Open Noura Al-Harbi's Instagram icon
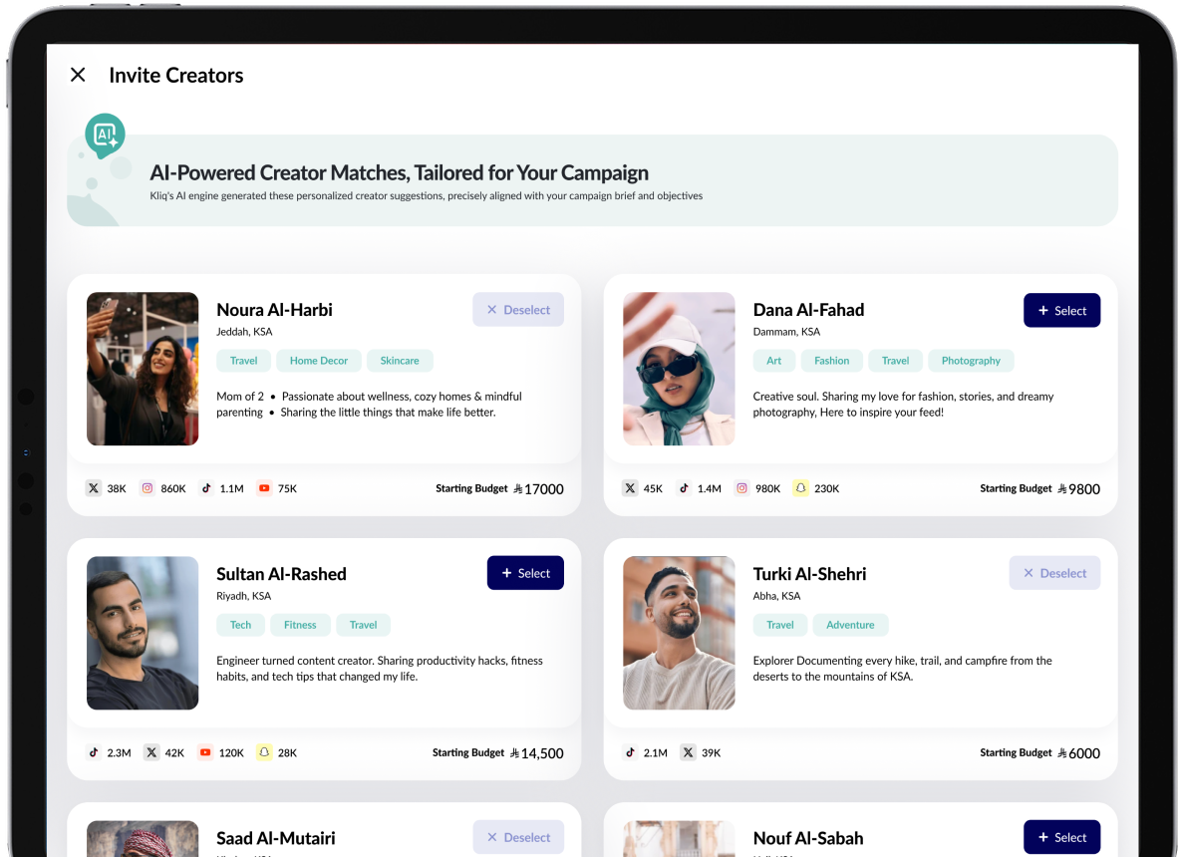Image resolution: width=1178 pixels, height=857 pixels. click(147, 488)
